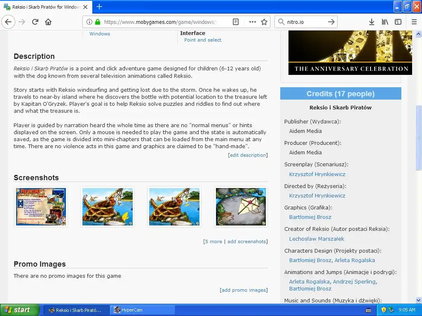Image resolution: width=422 pixels, height=316 pixels.
Task: Bookmark this page with the star
Action: pyautogui.click(x=264, y=22)
